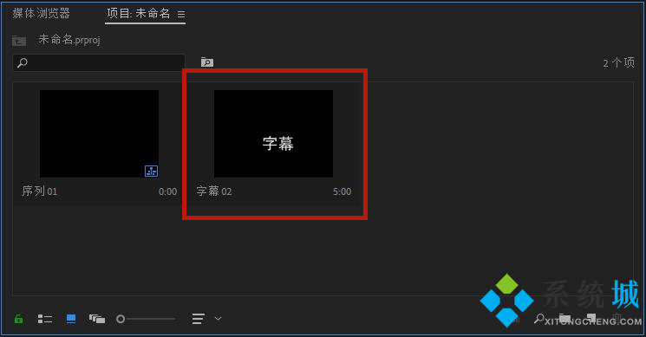Click the 序列 01 name label

click(40, 191)
